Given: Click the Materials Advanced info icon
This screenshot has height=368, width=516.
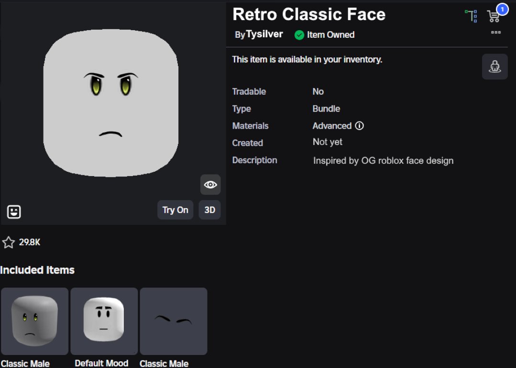Looking at the screenshot, I should [359, 126].
